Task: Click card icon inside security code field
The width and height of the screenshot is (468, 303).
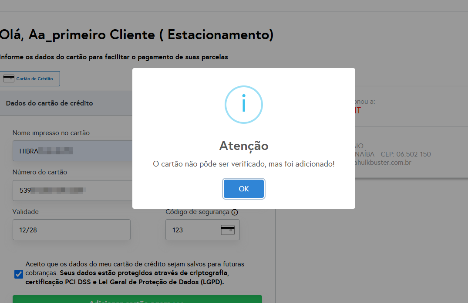Action: [228, 230]
